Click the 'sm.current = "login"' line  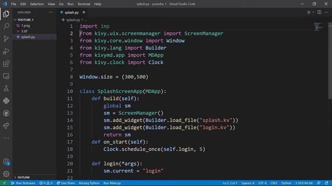click(x=133, y=171)
